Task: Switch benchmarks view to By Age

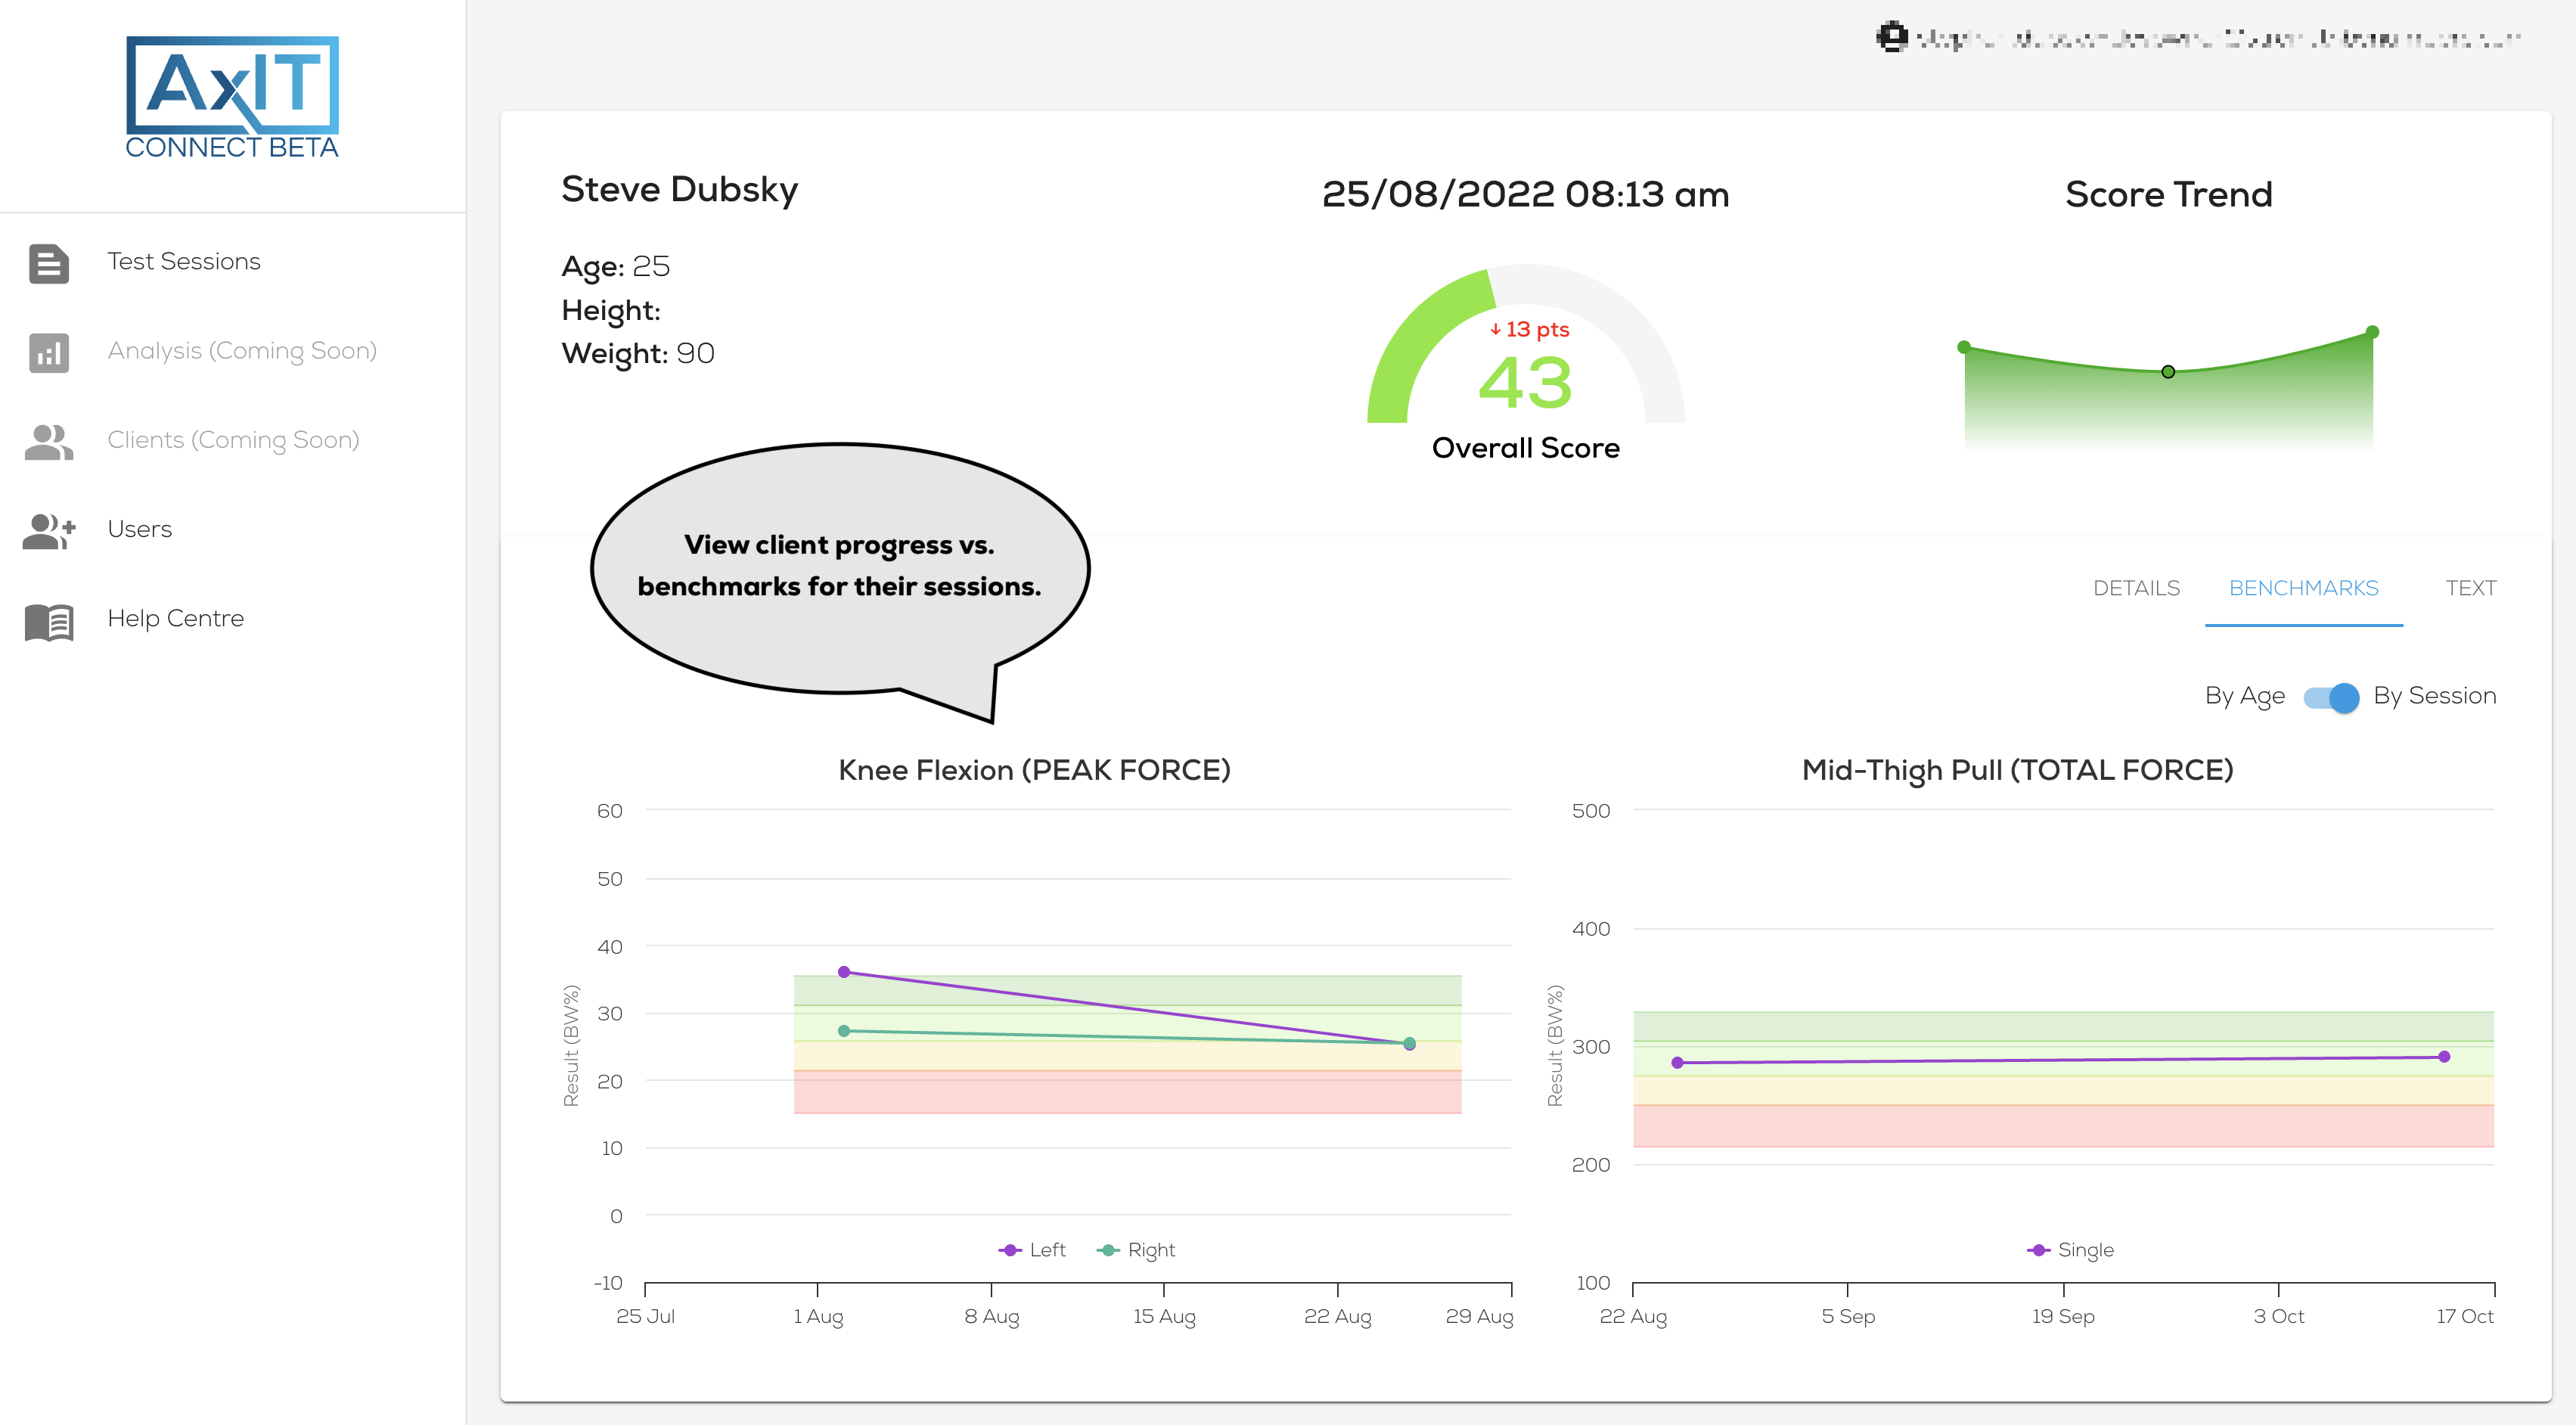Action: 2246,697
